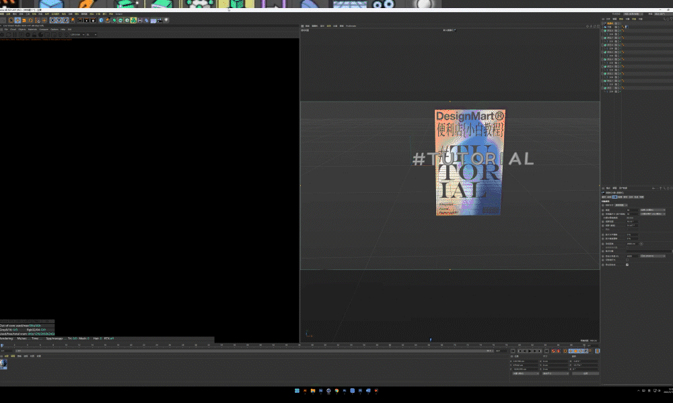Open Octane settings gear icon

point(28,35)
